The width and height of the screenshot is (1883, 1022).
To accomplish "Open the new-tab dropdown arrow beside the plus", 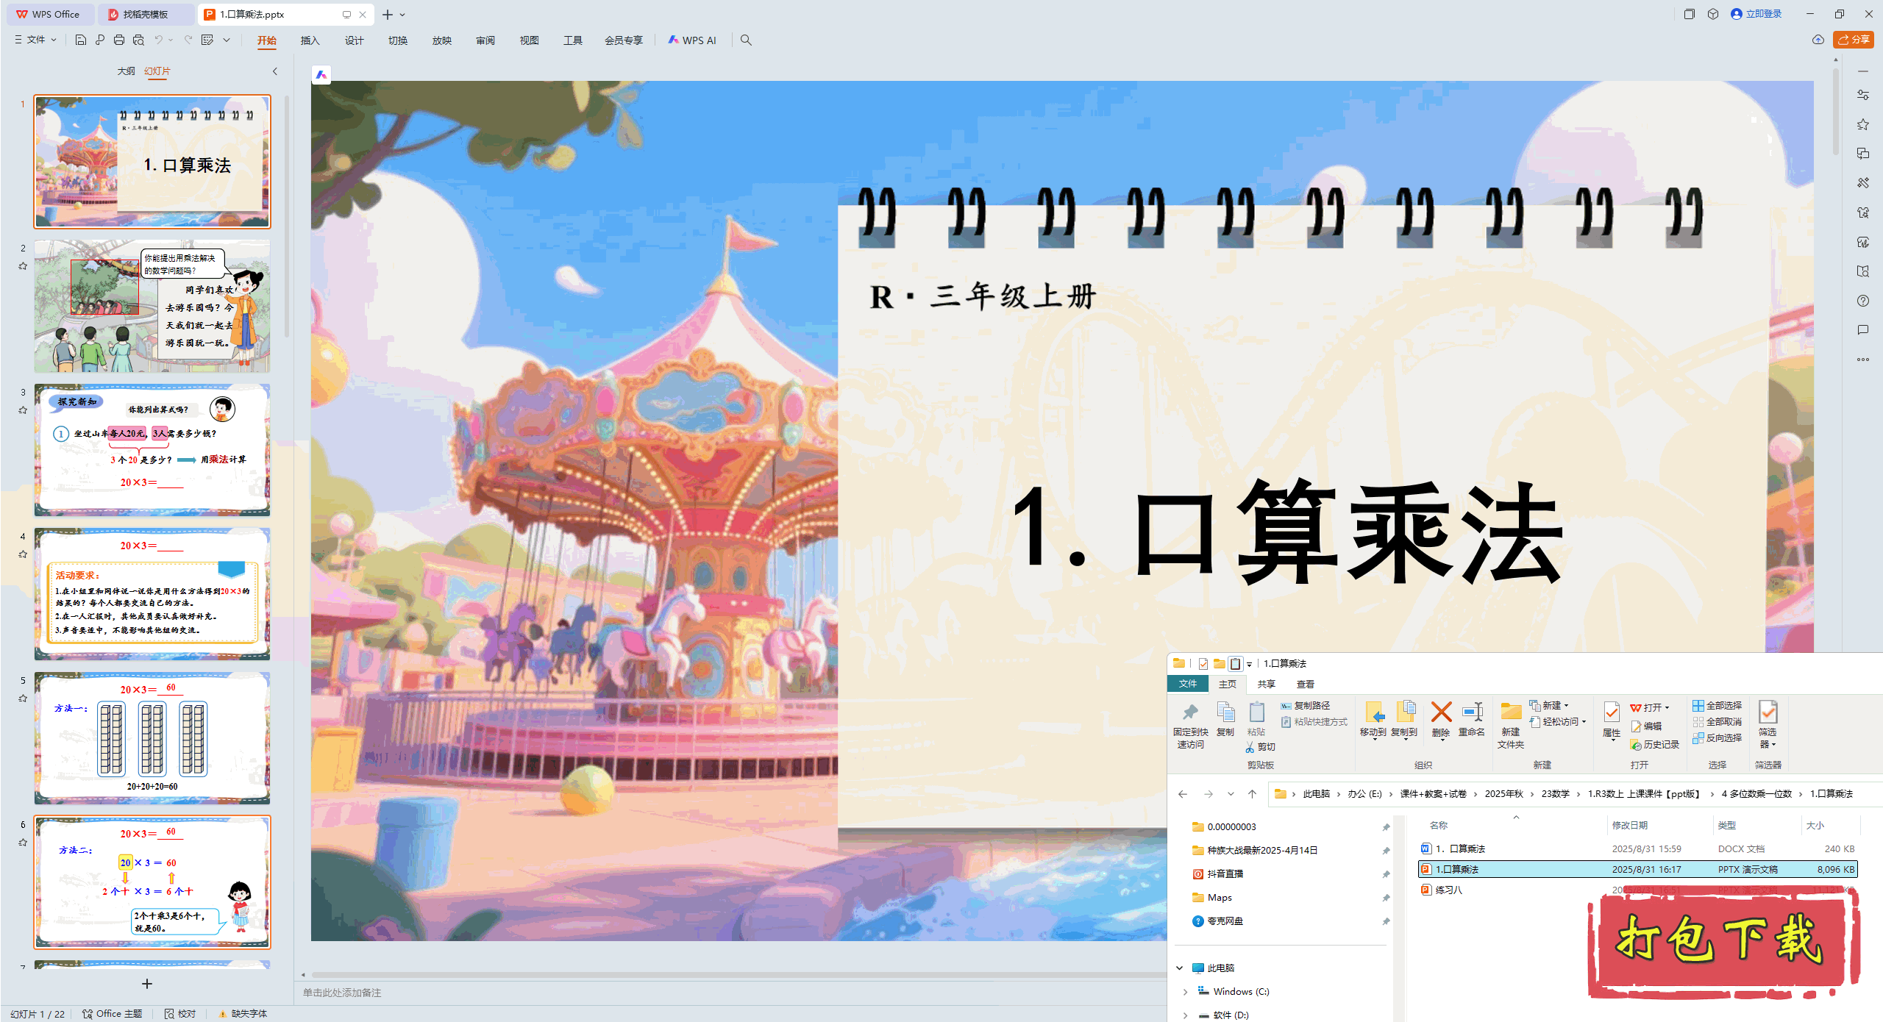I will pyautogui.click(x=402, y=15).
